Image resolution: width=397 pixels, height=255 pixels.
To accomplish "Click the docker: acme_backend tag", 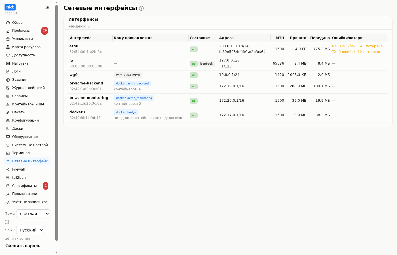I will tap(132, 84).
